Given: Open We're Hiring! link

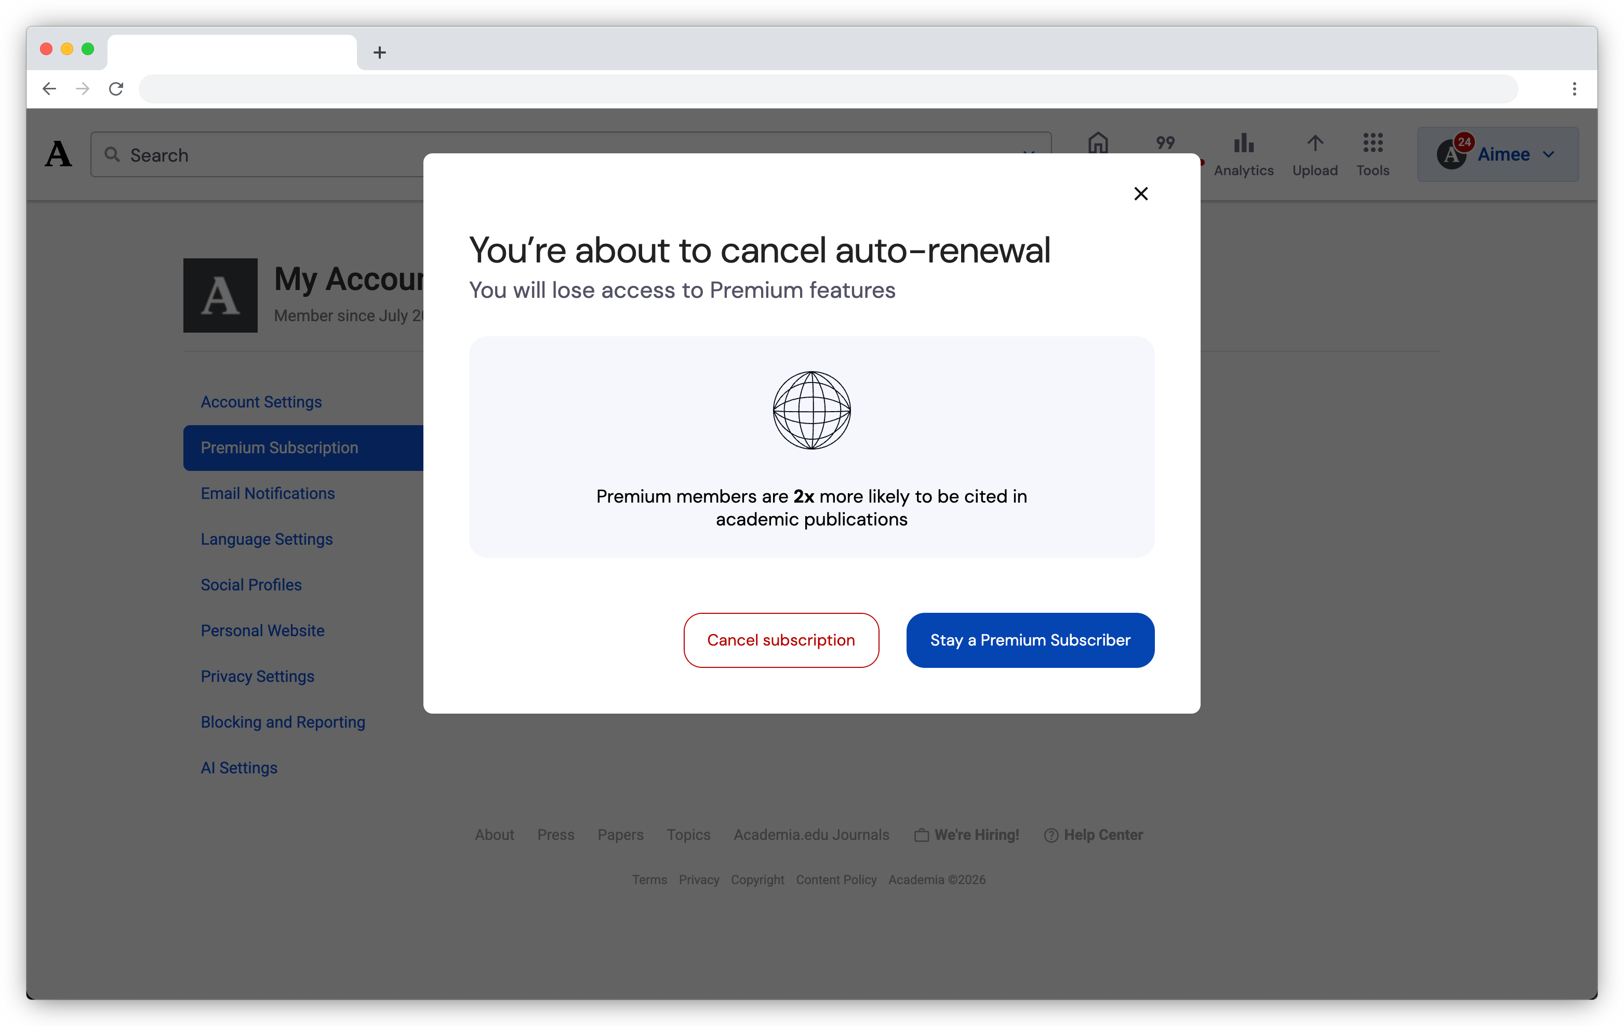Looking at the screenshot, I should pos(977,834).
